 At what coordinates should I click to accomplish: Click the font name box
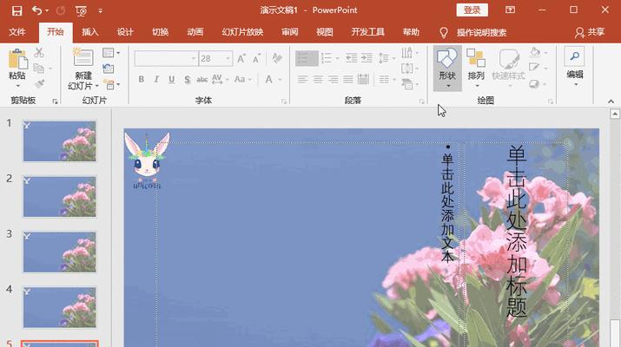[x=166, y=59]
